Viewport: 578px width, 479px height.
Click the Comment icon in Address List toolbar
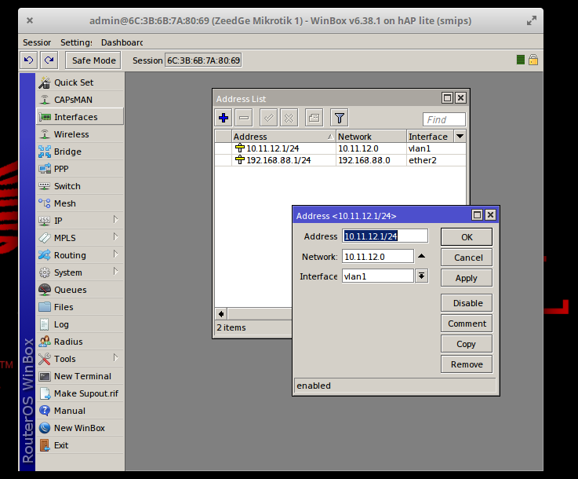314,118
